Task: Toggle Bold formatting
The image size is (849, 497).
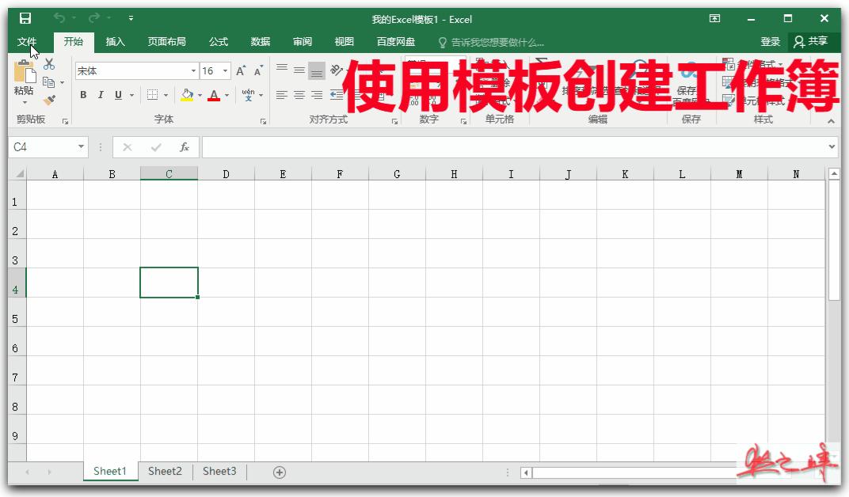Action: (83, 95)
